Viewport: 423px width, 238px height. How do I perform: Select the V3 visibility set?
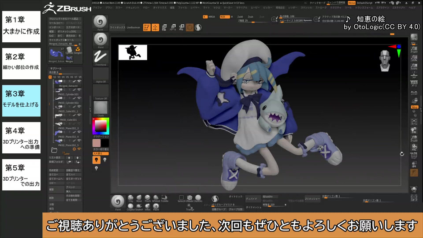tap(59, 77)
